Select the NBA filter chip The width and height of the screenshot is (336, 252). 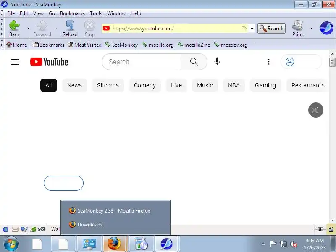click(x=234, y=85)
